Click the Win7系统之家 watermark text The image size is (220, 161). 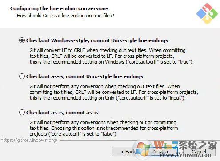[185, 145]
